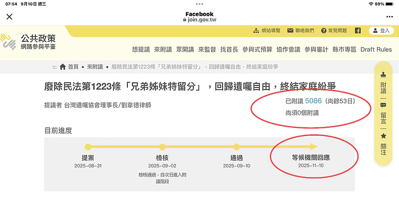Click the 檢核通過 note text
399x199 pixels.
162,178
